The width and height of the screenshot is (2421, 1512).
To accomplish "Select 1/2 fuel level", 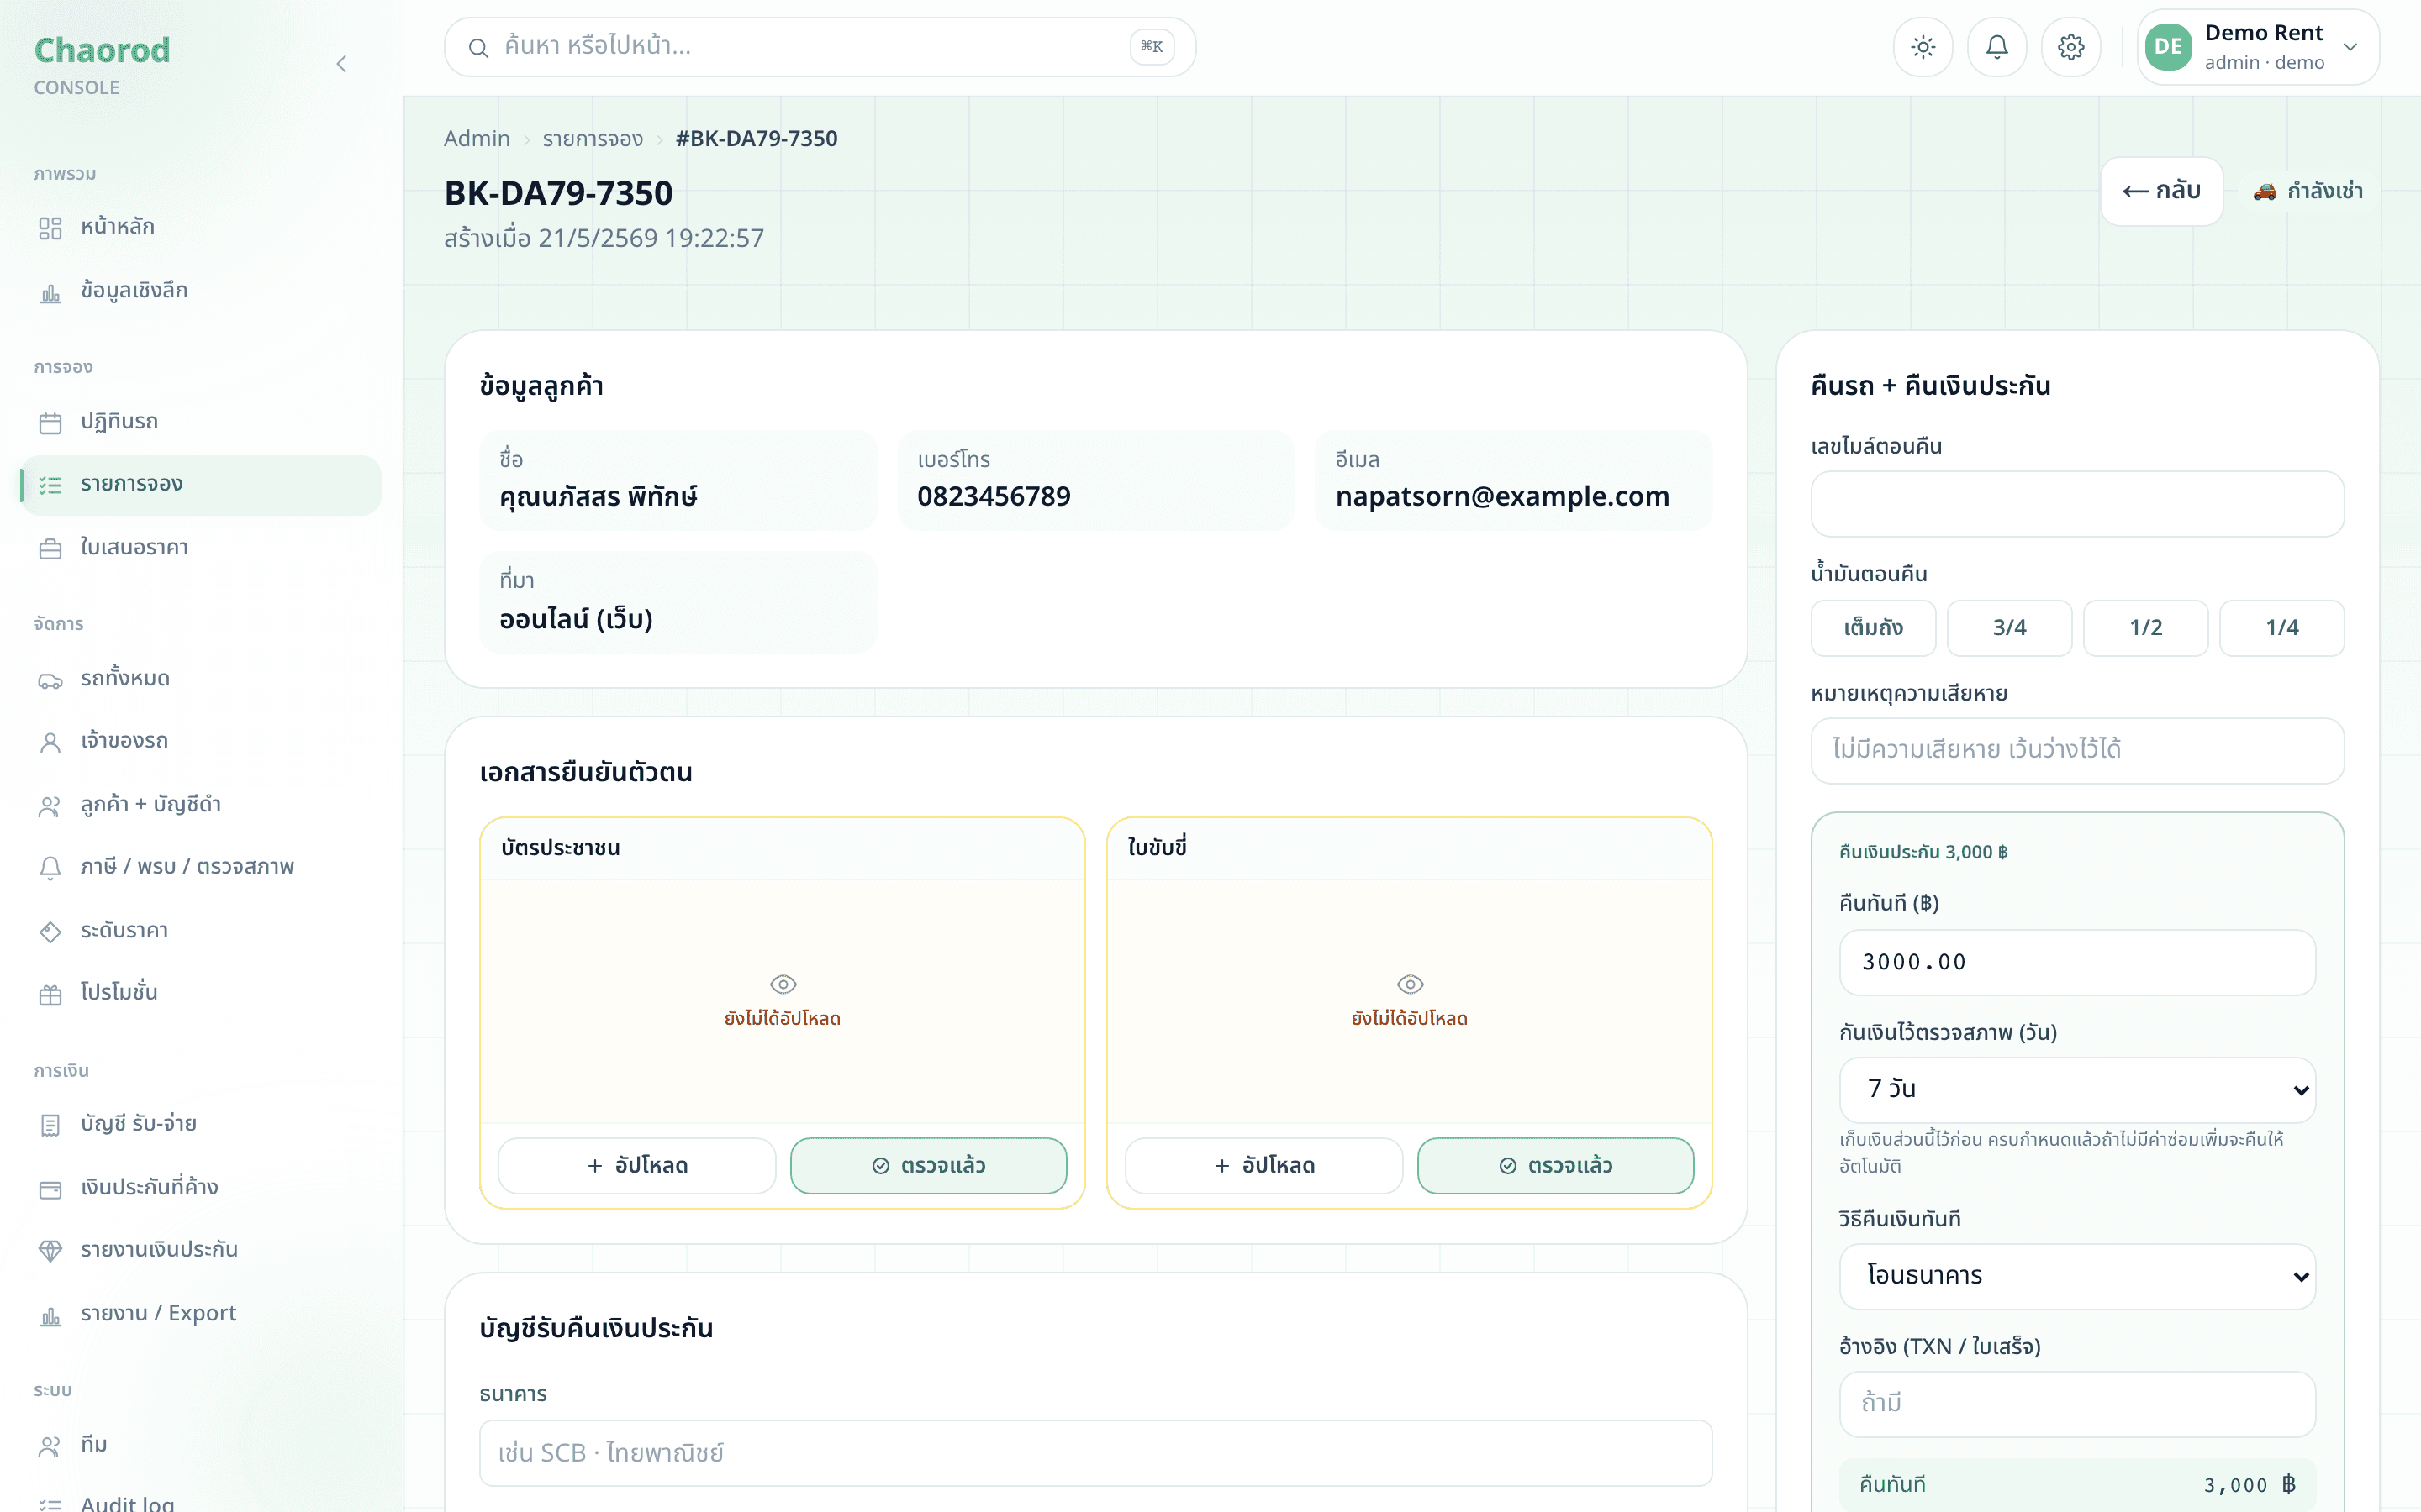I will 2145,628.
